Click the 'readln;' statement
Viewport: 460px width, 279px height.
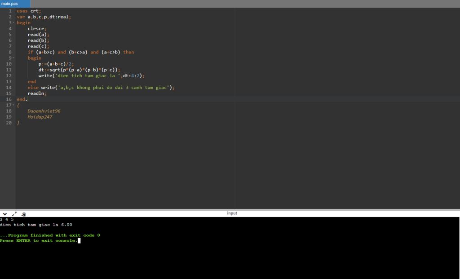click(x=37, y=93)
